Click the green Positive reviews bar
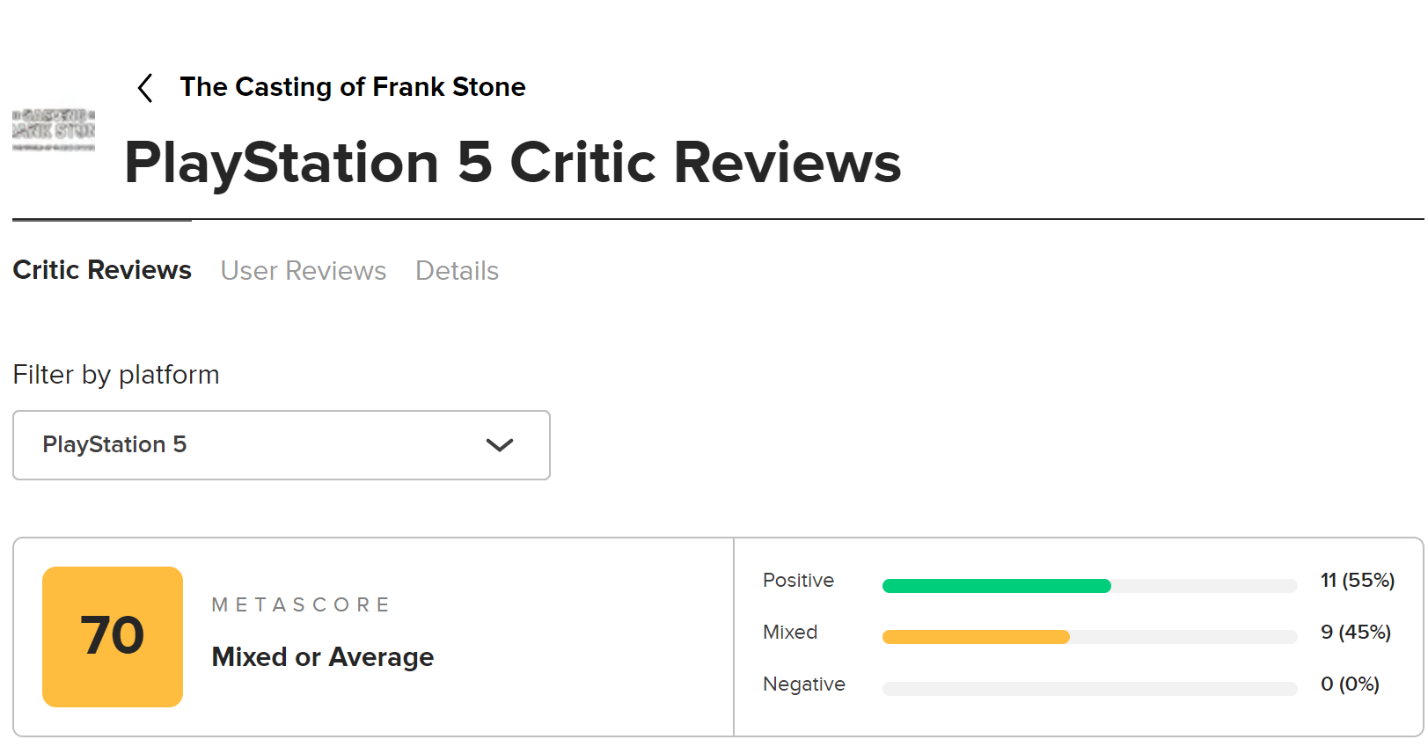 996,586
